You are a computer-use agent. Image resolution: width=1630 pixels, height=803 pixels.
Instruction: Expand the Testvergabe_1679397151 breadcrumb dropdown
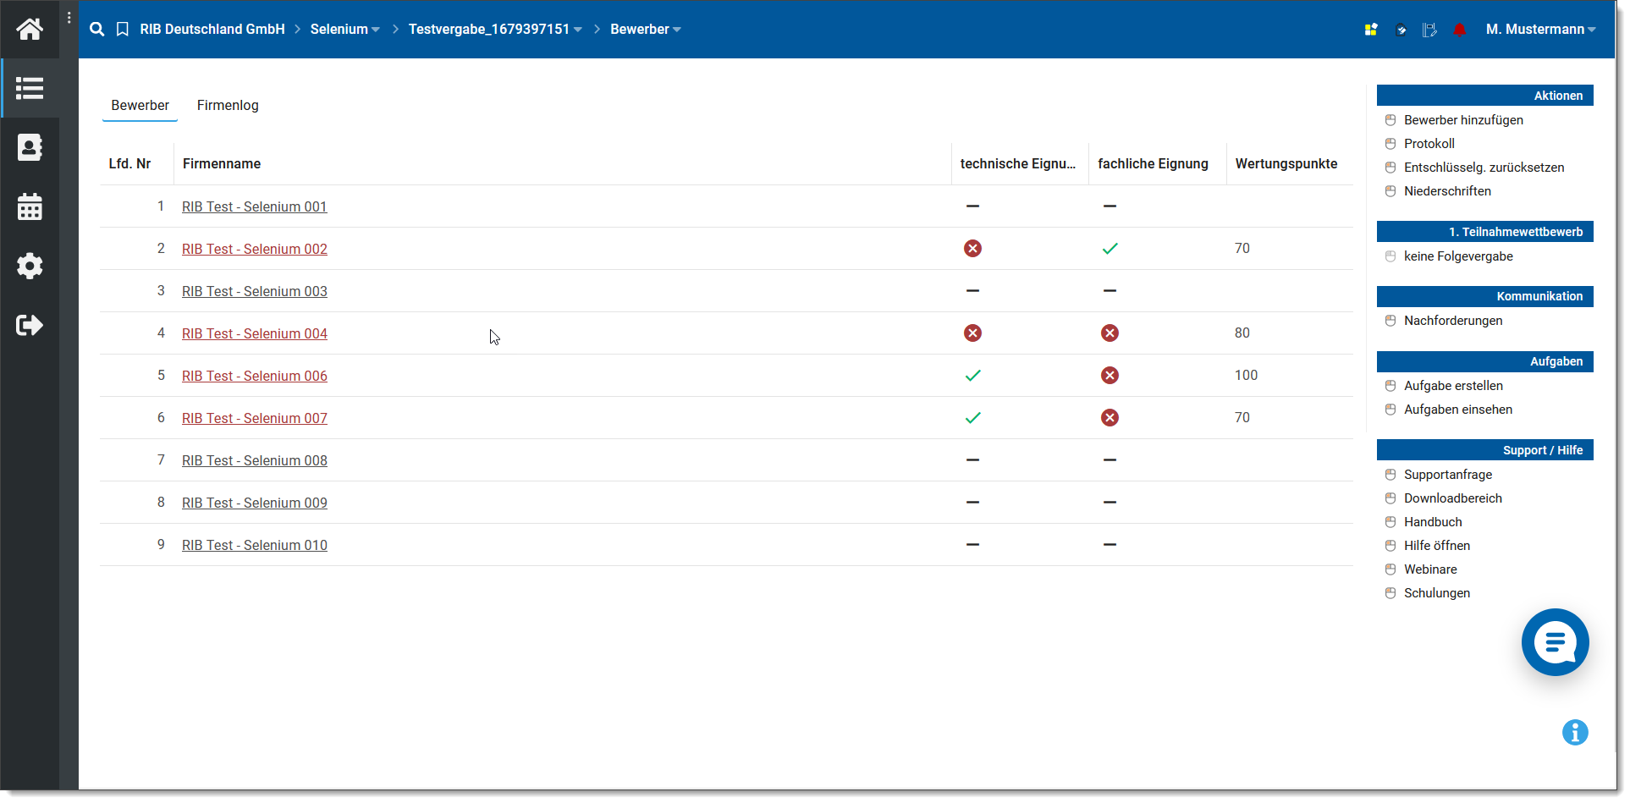coord(495,30)
